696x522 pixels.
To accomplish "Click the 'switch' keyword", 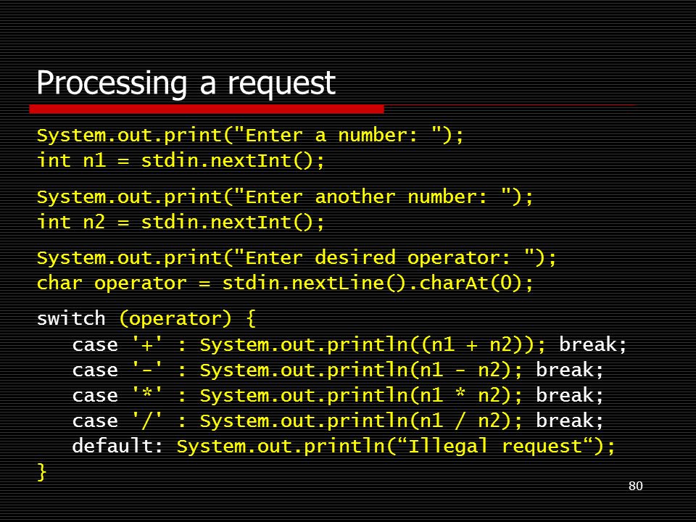I will [71, 319].
